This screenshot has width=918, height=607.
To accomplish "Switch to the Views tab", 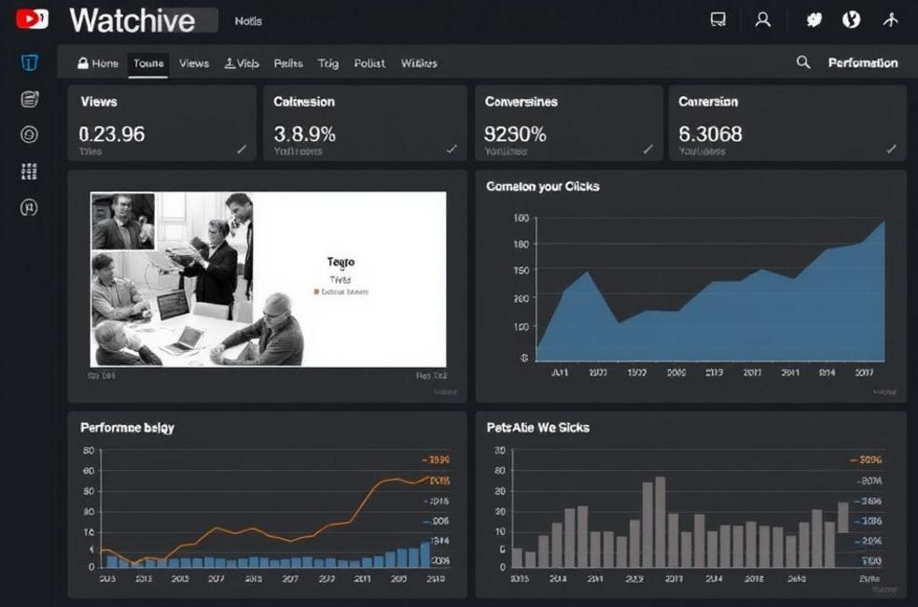I will click(194, 64).
